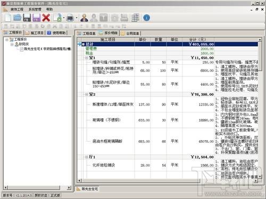Viewport: 266px width, 199px height.
Task: Open the 报价明细 tab
Action: [109, 33]
